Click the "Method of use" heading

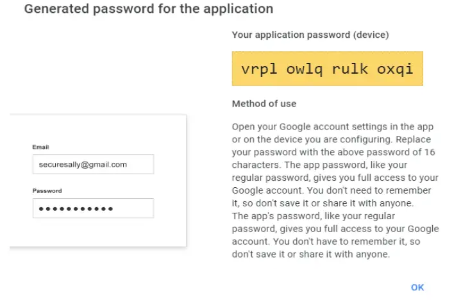[x=264, y=103]
